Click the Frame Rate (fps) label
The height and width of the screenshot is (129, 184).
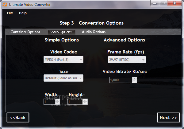click(126, 52)
